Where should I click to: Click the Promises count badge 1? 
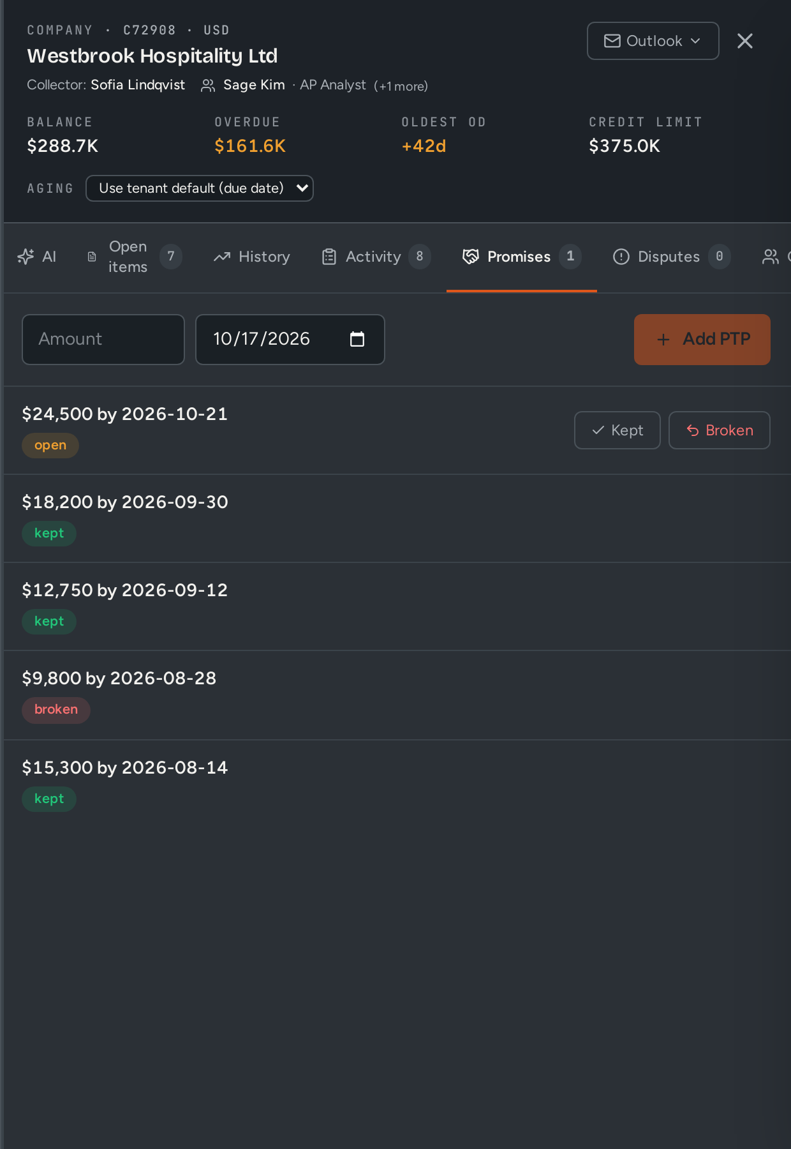point(570,257)
